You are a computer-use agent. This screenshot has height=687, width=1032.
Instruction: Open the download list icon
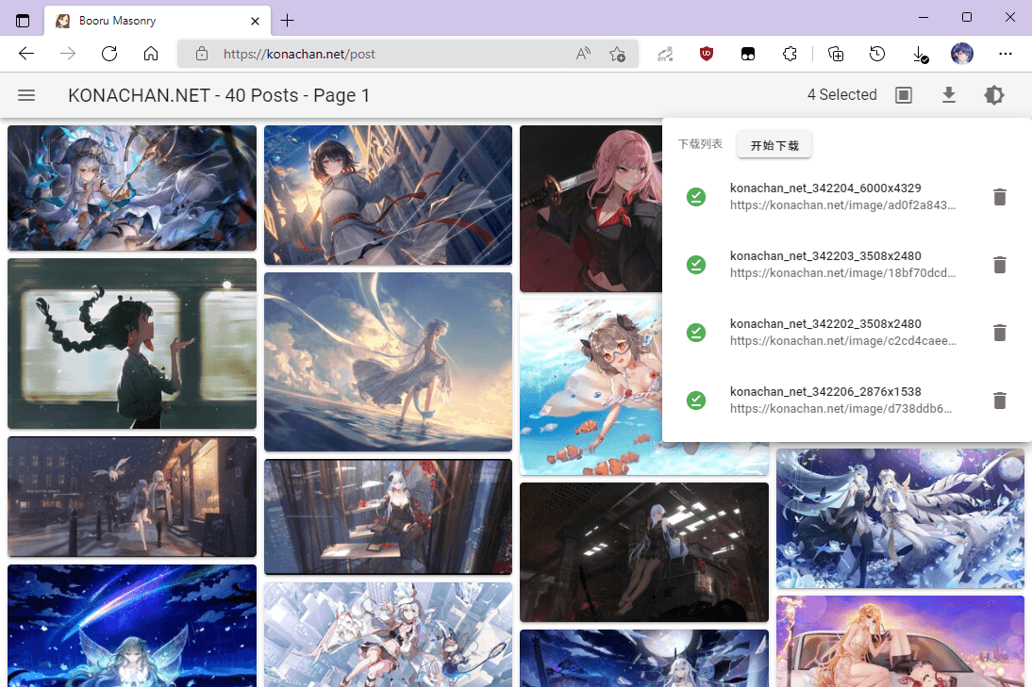(x=948, y=95)
